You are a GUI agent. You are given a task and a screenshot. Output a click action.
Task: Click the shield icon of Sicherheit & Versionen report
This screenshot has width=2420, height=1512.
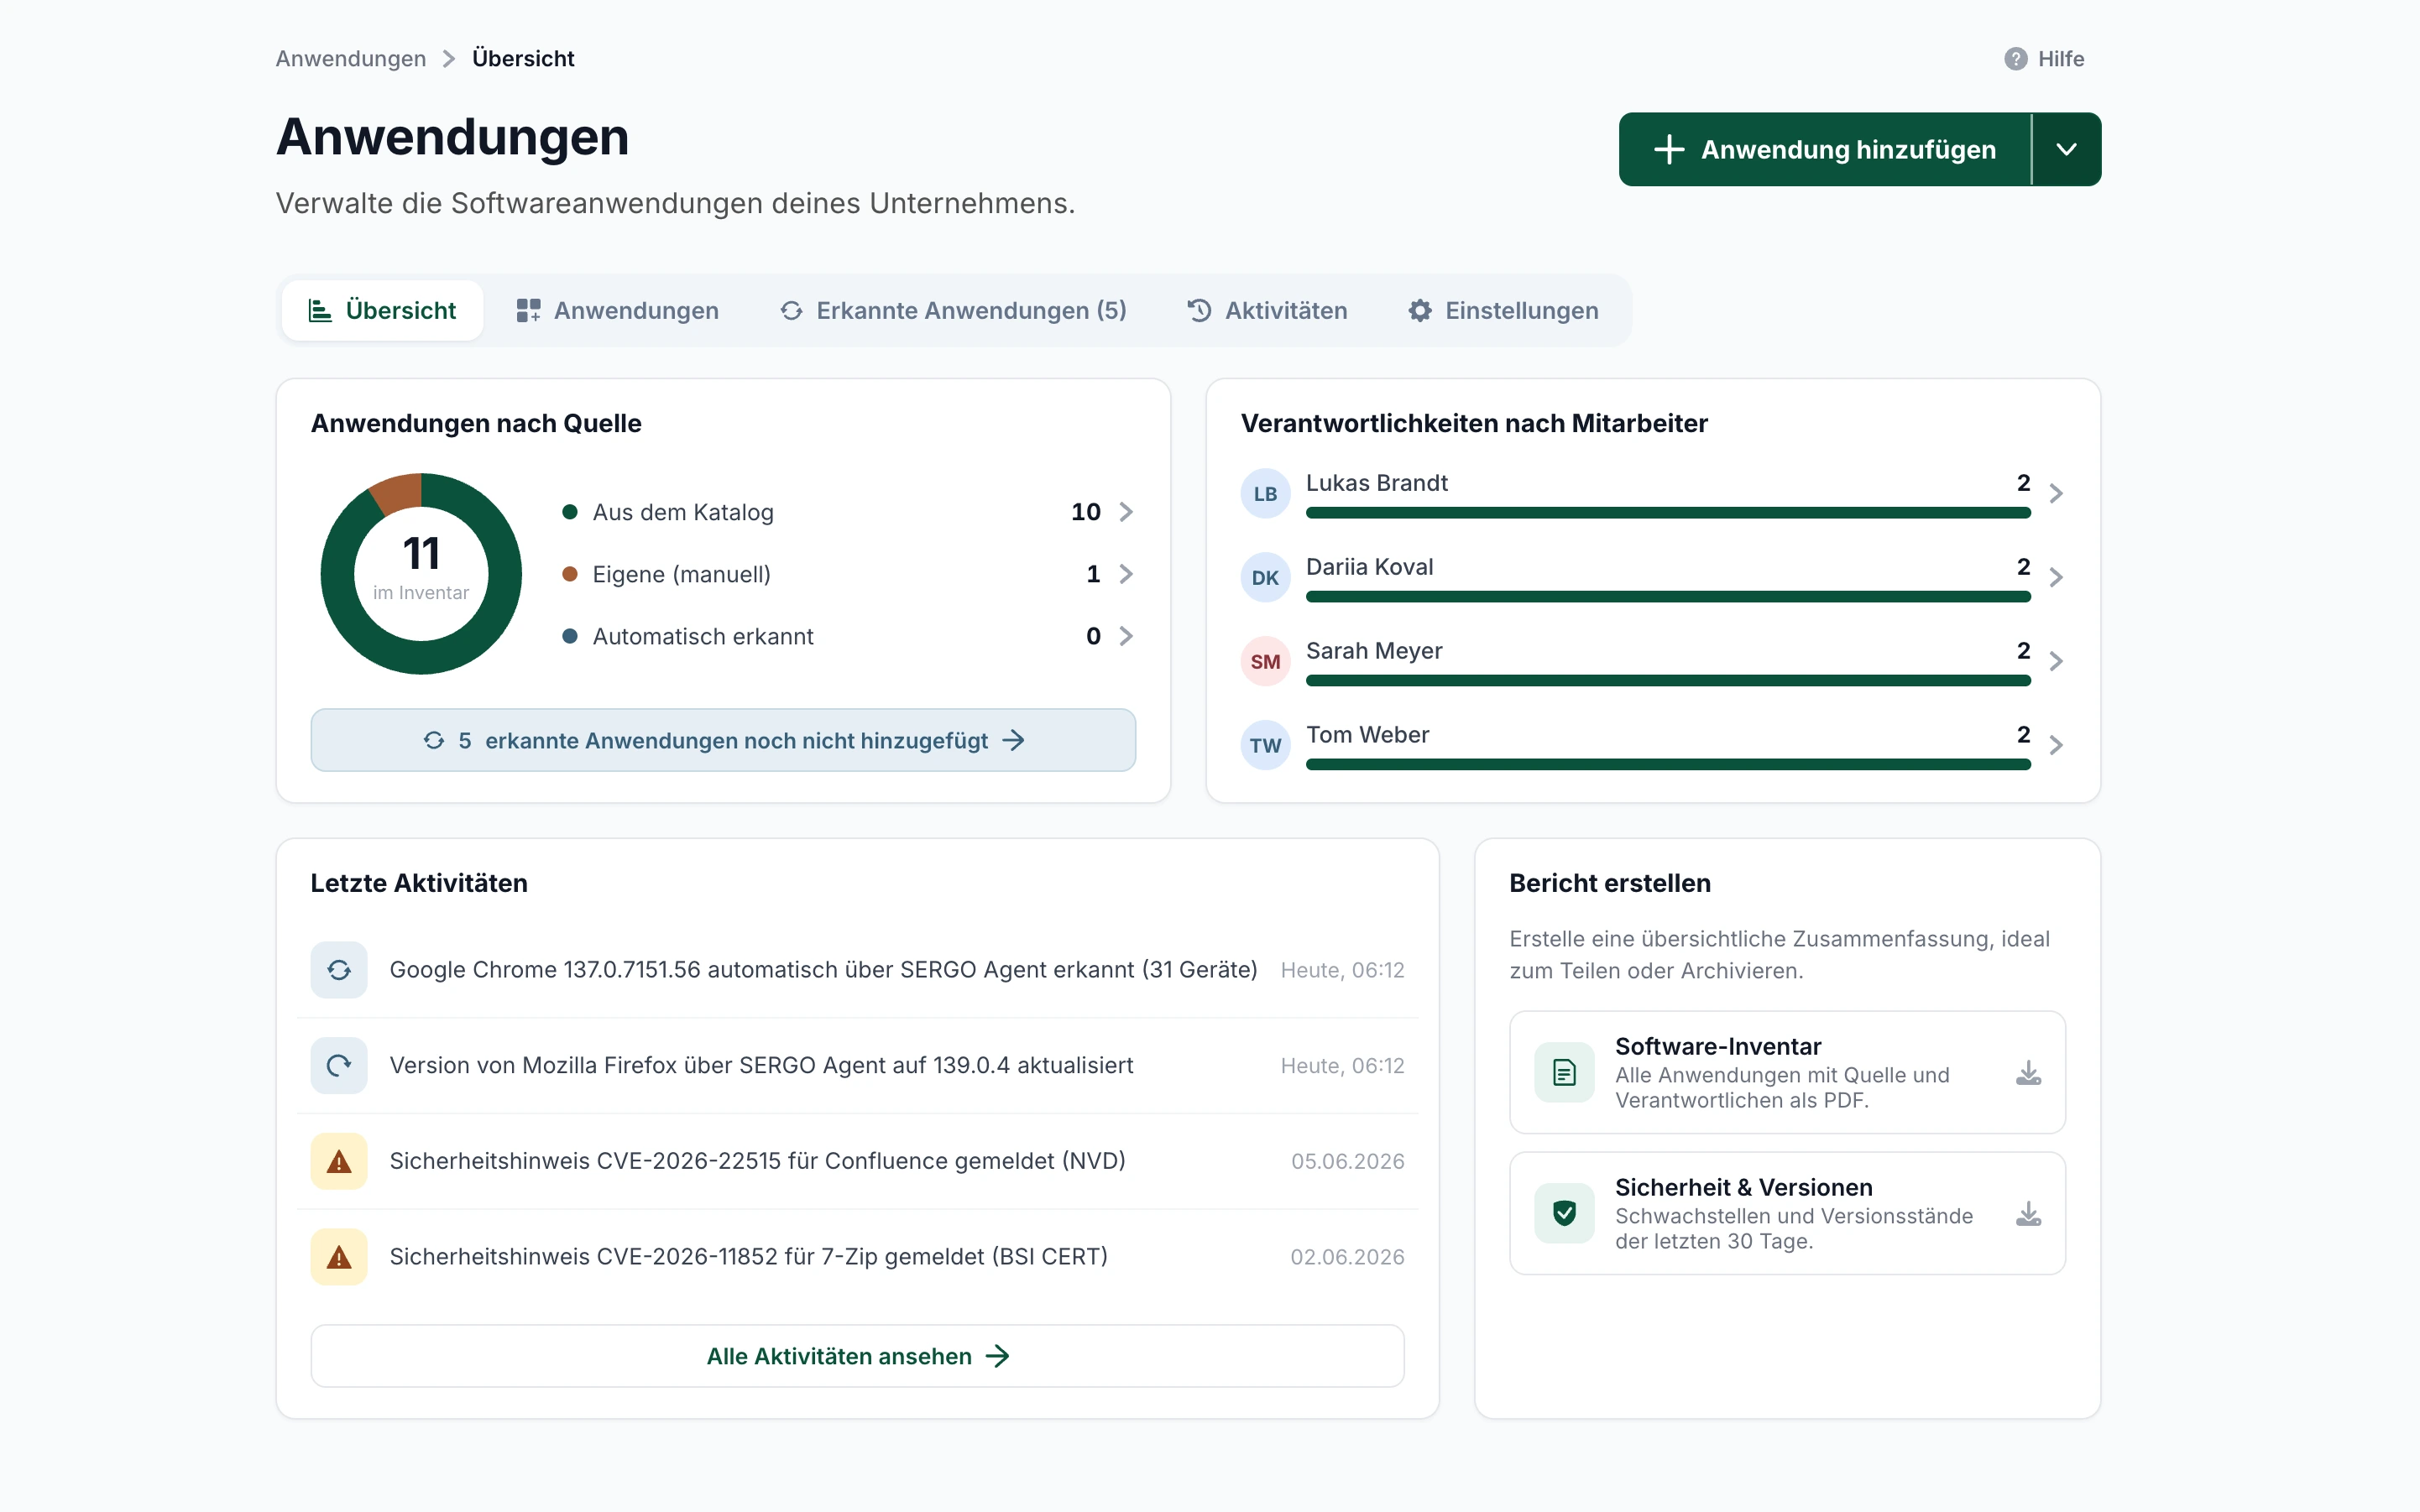[x=1564, y=1214]
